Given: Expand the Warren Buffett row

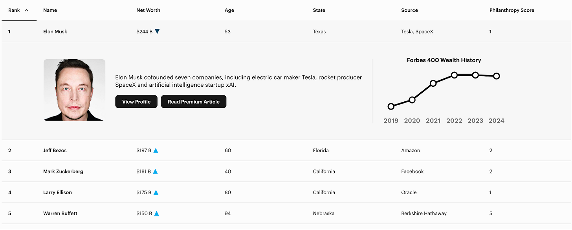Looking at the screenshot, I should pyautogui.click(x=60, y=214).
